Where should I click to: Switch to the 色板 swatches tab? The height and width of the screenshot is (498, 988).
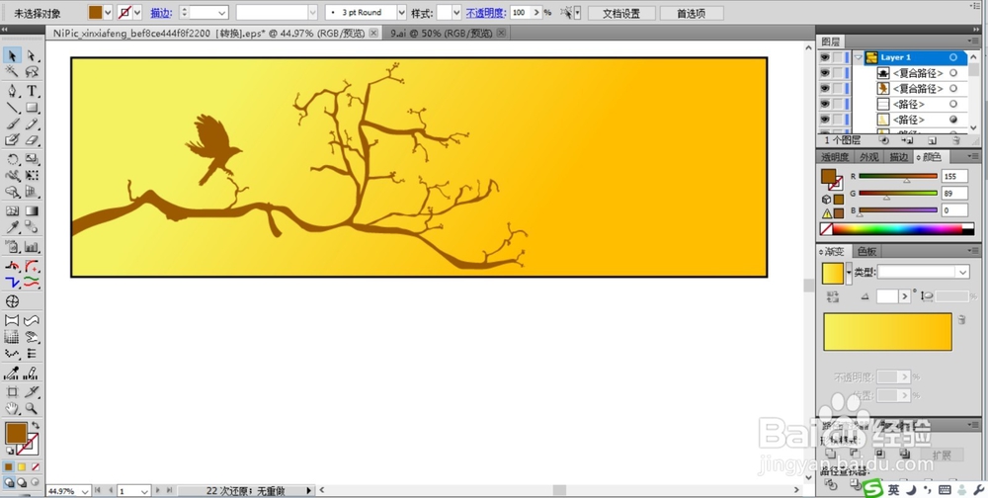[x=867, y=252]
